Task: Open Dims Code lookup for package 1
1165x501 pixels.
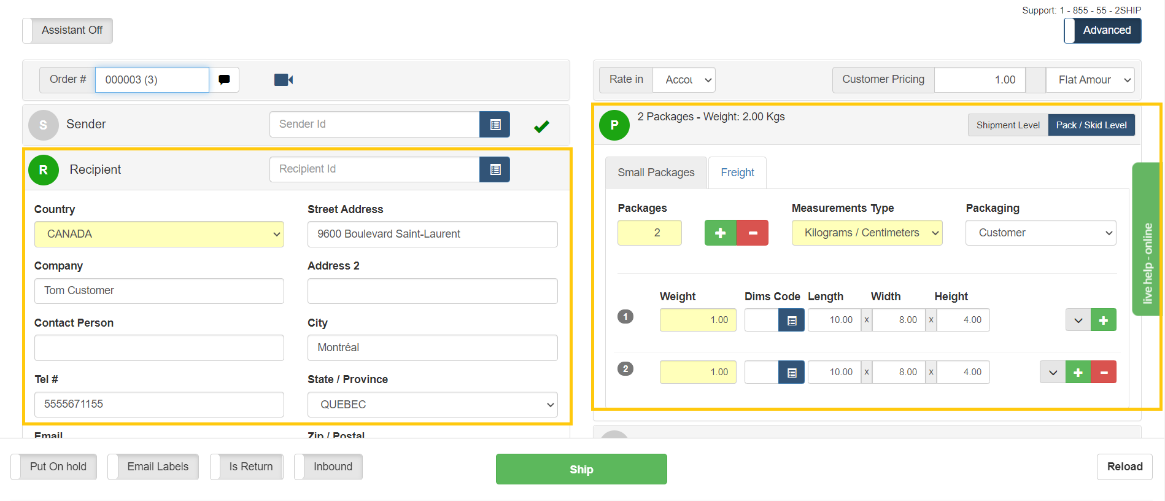Action: (791, 320)
